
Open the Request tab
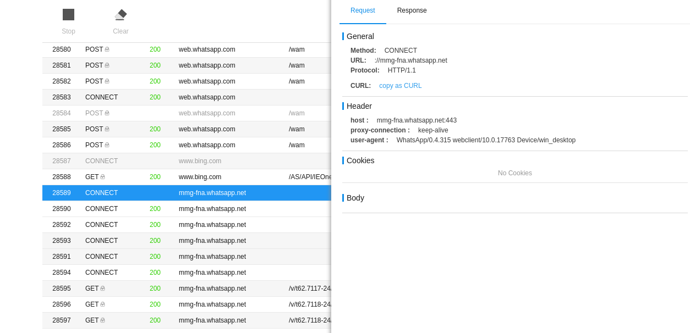363,10
